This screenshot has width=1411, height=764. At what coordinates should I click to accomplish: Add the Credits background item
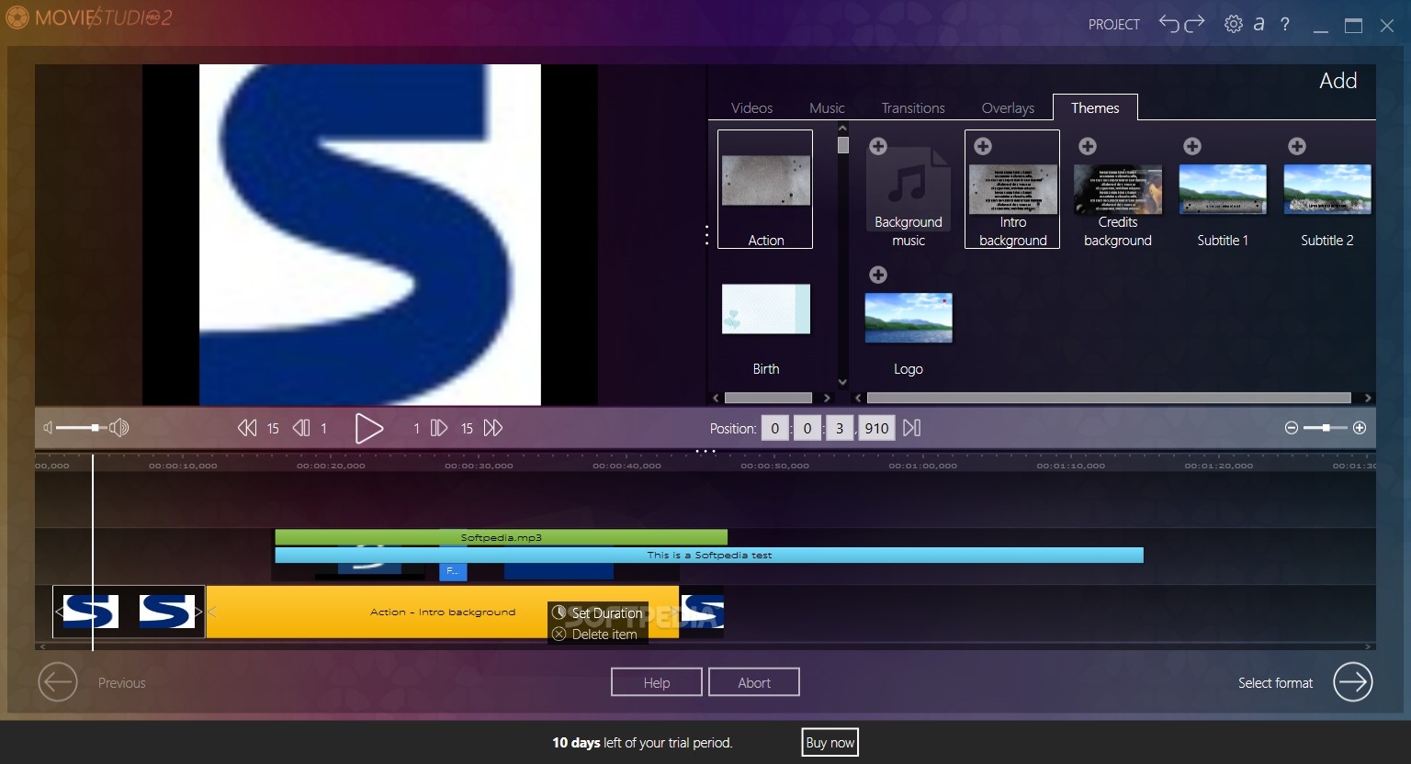[x=1088, y=146]
